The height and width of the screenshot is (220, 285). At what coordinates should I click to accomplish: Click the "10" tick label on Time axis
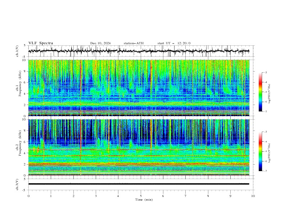253,196
